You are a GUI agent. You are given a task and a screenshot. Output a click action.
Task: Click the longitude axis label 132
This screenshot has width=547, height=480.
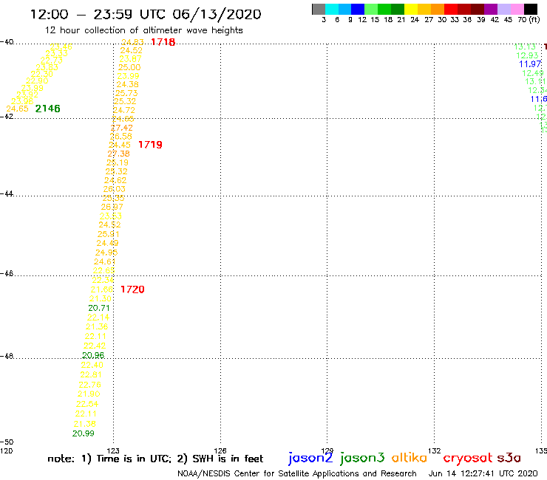click(x=435, y=451)
